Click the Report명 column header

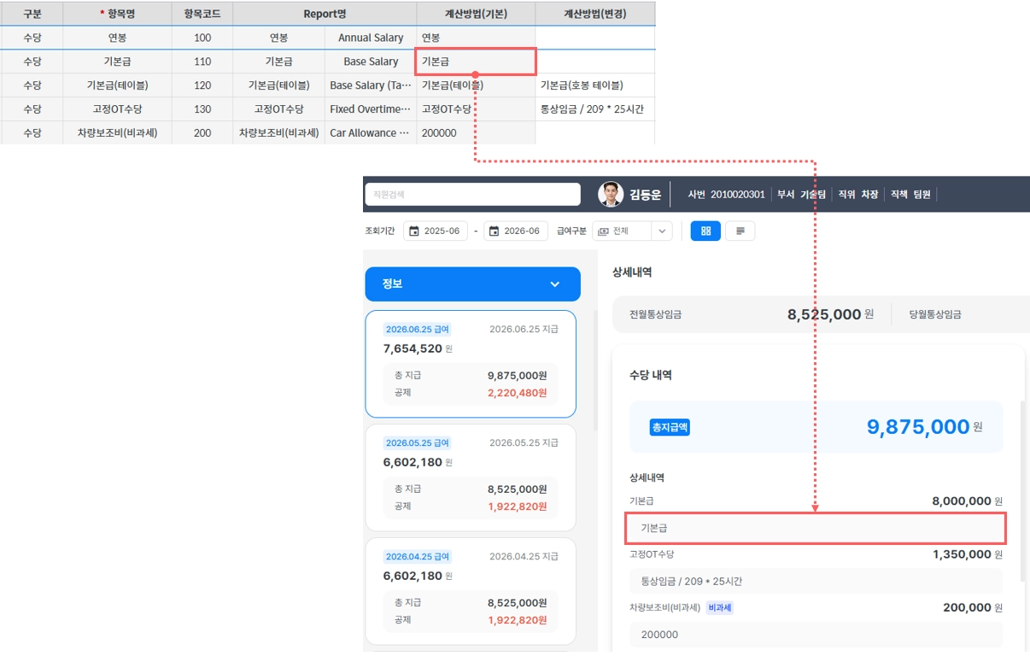[x=325, y=14]
